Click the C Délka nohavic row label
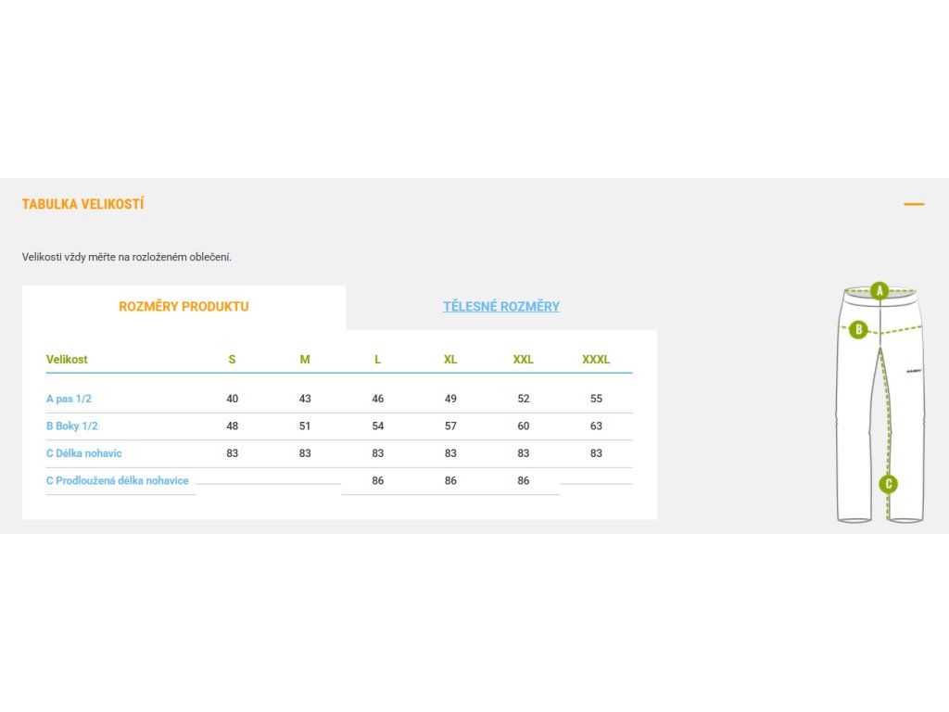The height and width of the screenshot is (712, 949). (x=84, y=453)
